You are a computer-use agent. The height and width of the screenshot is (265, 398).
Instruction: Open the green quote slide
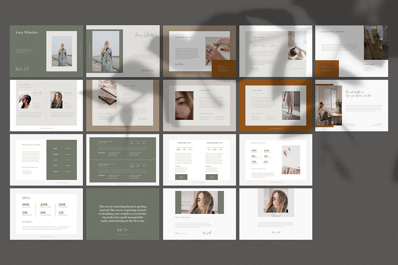(123, 214)
